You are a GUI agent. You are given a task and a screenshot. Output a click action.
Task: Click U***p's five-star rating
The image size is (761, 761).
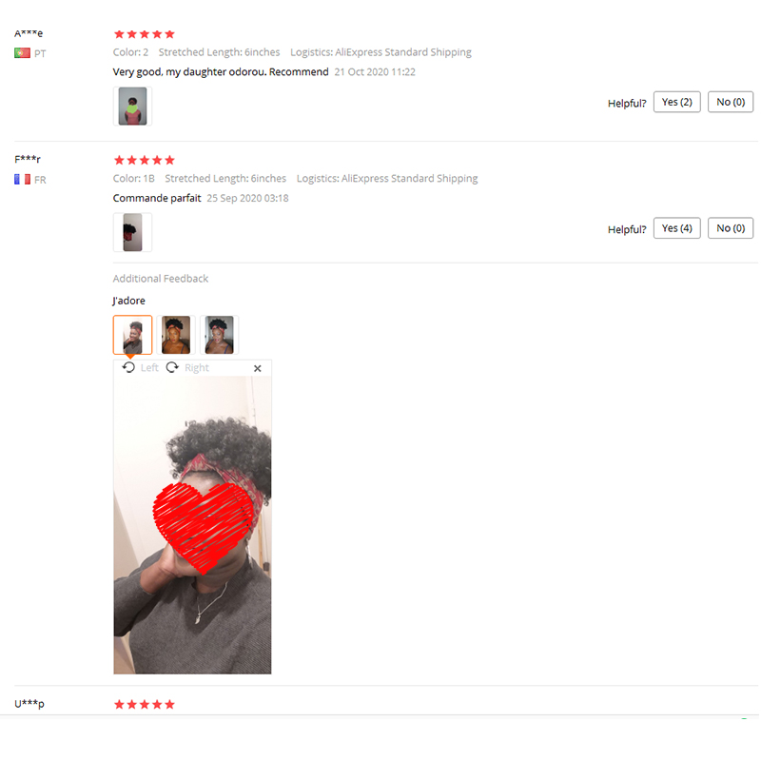145,705
